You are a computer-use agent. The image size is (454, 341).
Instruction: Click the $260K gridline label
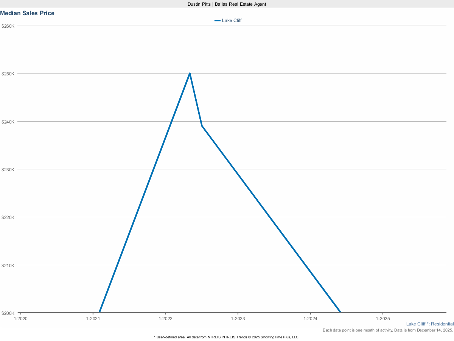(x=8, y=26)
